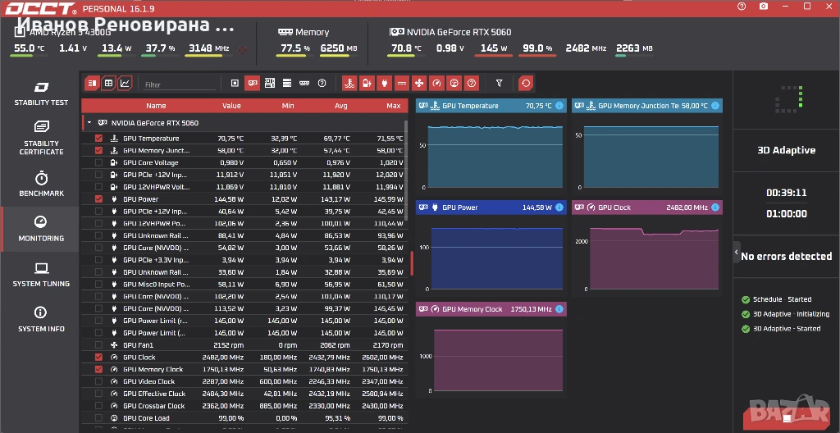Click info icon on GPU Temperature graph
Image resolution: width=840 pixels, height=433 pixels.
tap(559, 106)
